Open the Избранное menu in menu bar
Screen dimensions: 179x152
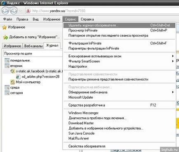[x=52, y=19]
